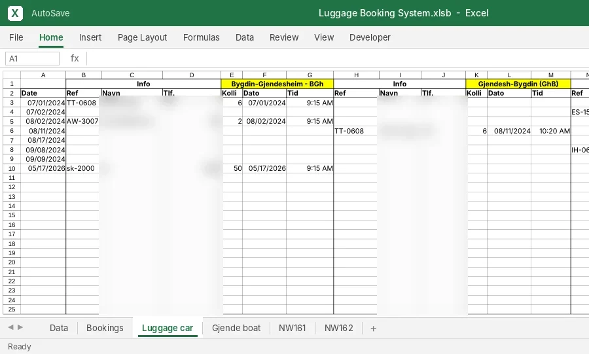Click the Ref header cell in column B
589x354 pixels.
pos(84,93)
